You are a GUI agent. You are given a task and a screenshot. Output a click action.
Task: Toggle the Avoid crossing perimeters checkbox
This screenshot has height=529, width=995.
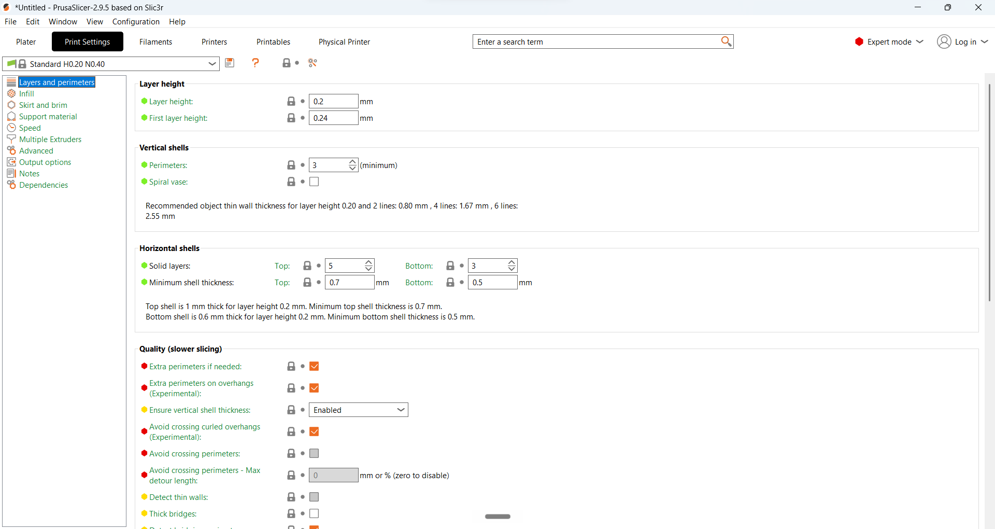[314, 453]
